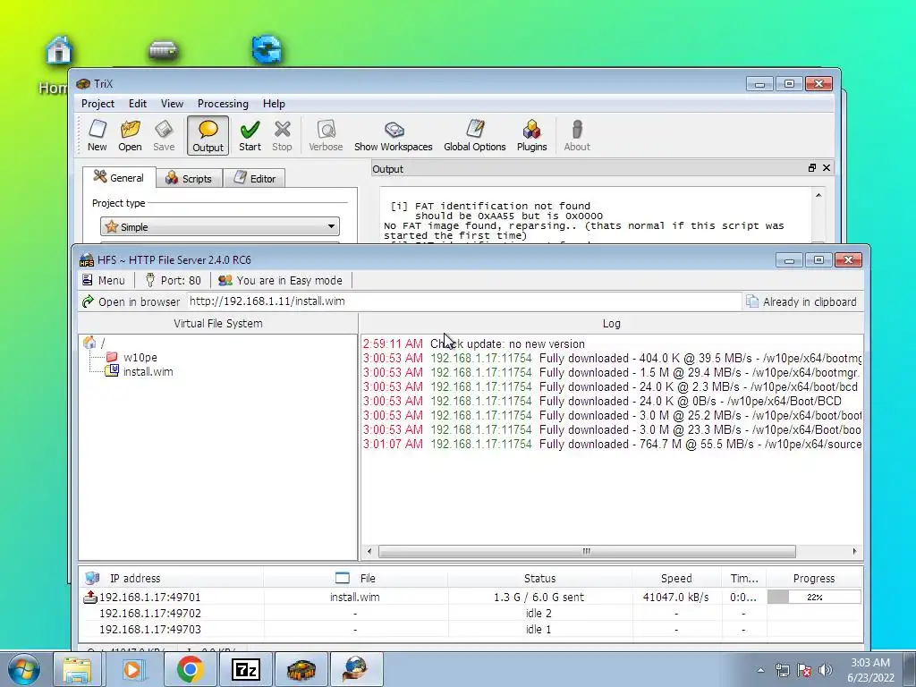Image resolution: width=916 pixels, height=687 pixels.
Task: Click the 41047.0 kB/s speed value
Action: (675, 597)
